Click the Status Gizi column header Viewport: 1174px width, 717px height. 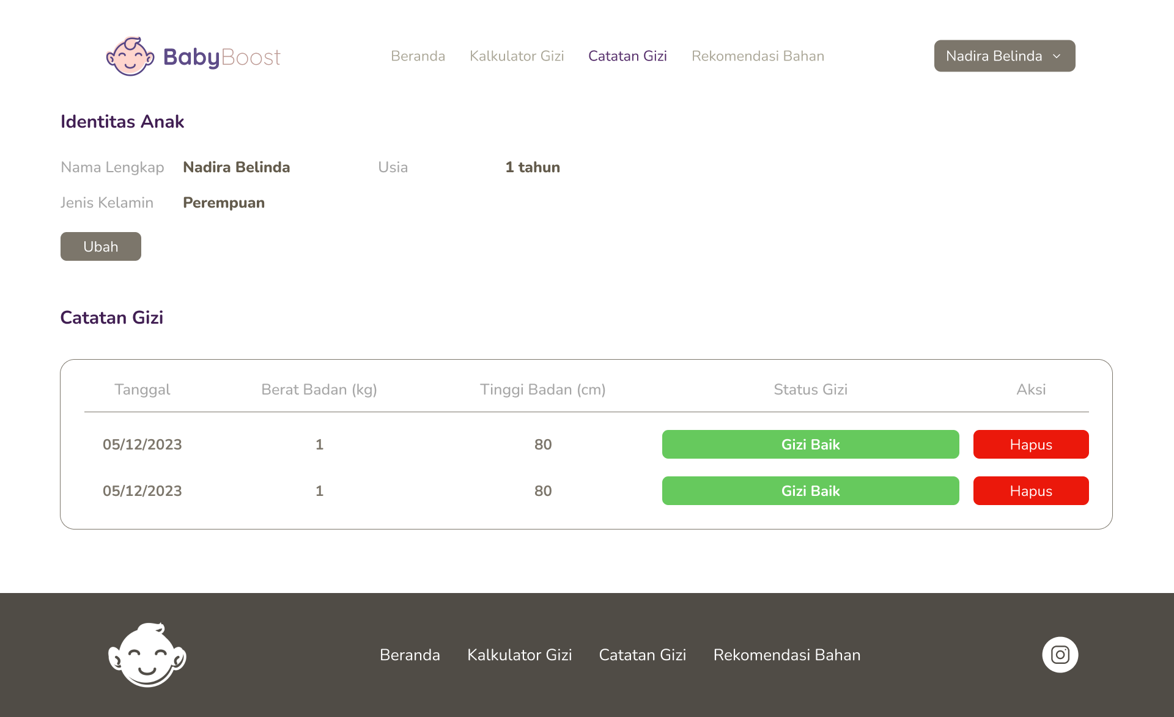click(x=810, y=390)
